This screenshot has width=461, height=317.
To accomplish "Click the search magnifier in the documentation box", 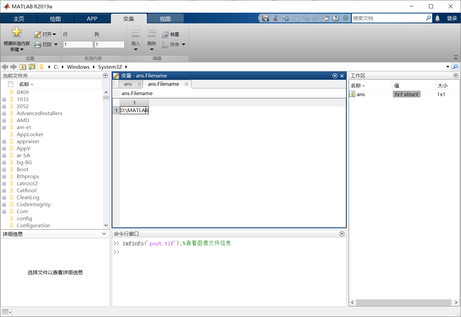I will tap(429, 18).
